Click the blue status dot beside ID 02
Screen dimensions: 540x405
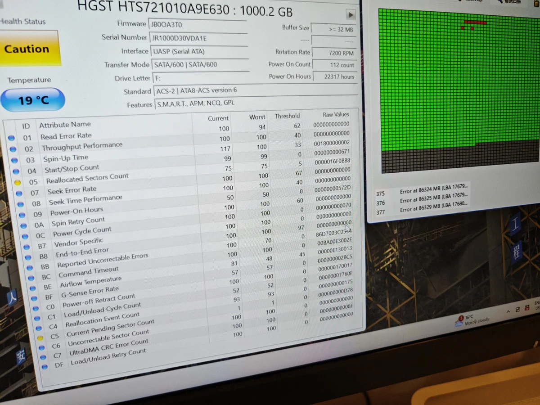13,149
